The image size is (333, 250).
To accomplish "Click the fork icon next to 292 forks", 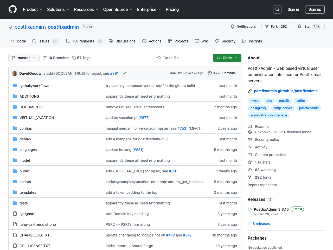I will tap(250, 177).
